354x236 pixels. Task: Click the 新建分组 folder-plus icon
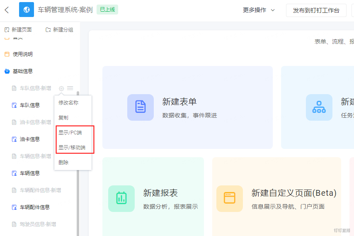[48, 30]
